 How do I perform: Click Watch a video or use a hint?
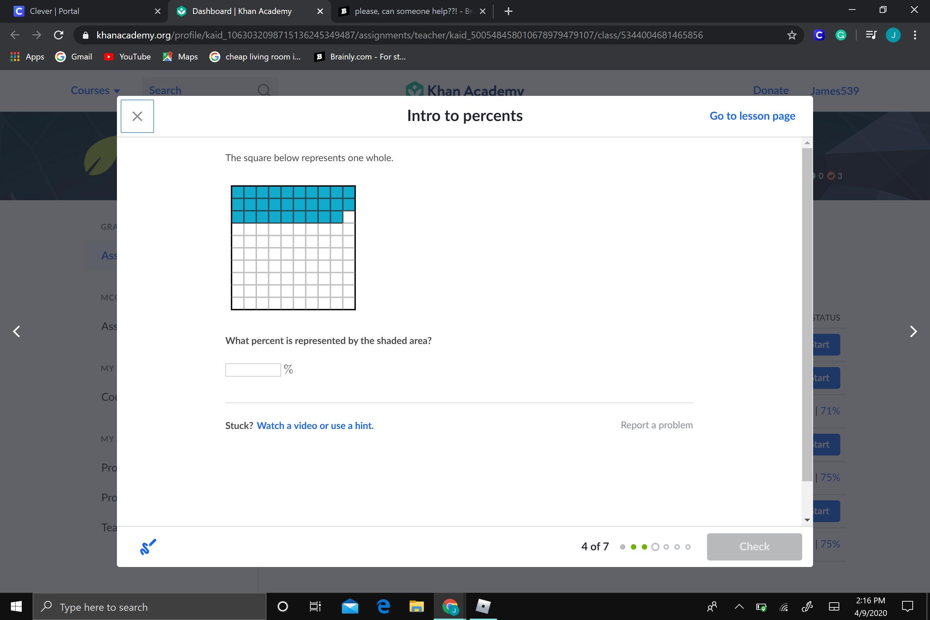315,426
